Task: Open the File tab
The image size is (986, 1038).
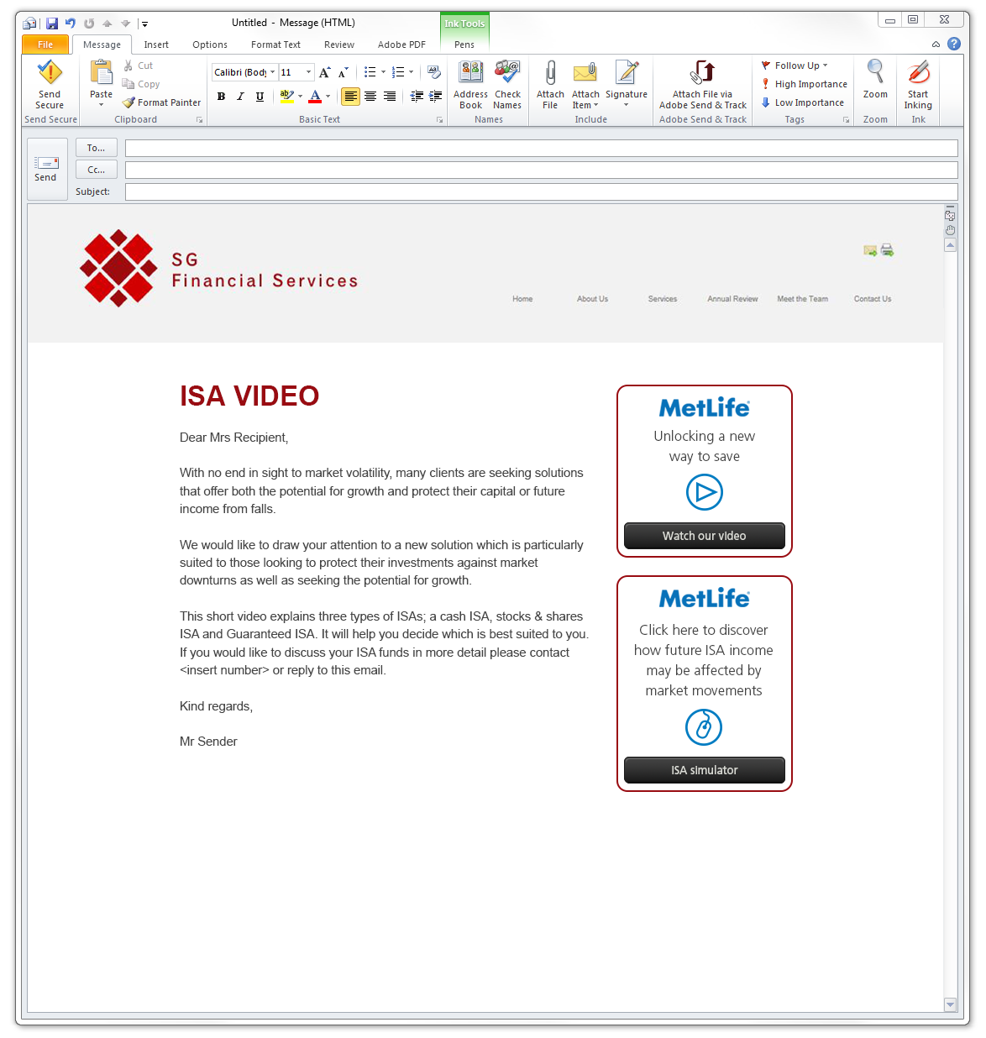Action: [x=45, y=45]
